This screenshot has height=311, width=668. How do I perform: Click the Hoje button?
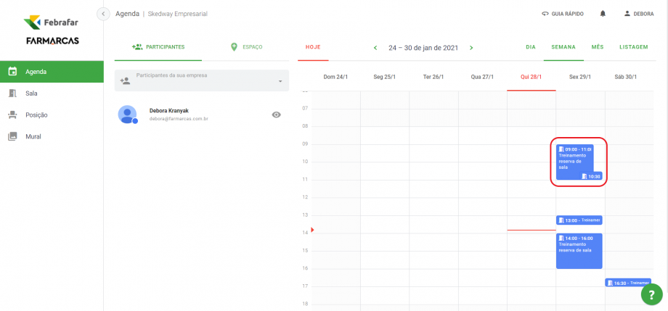[313, 47]
